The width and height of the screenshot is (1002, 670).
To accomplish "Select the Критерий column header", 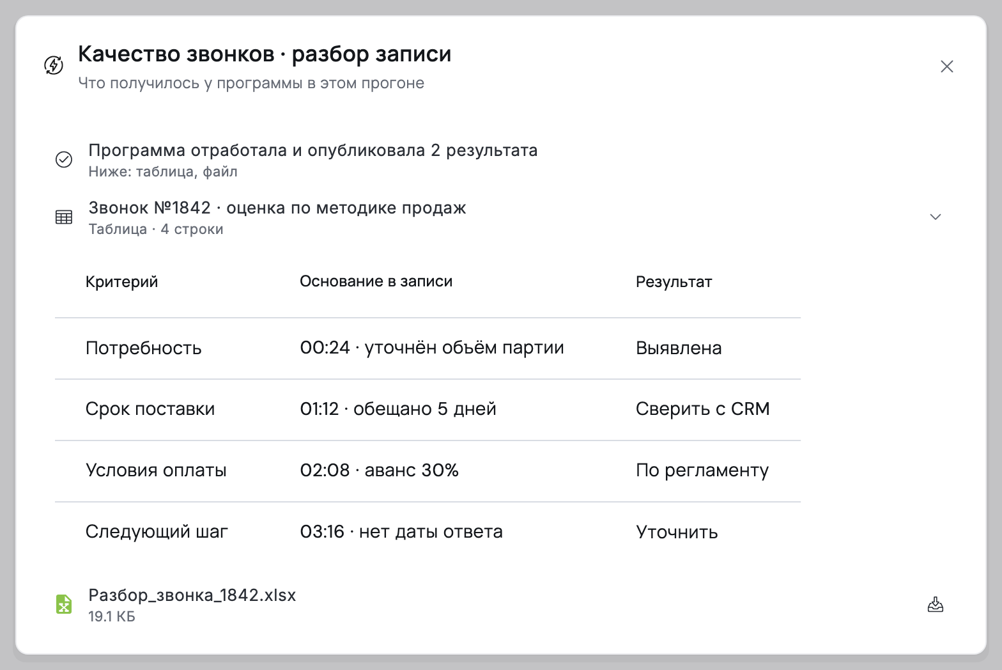I will tap(121, 282).
